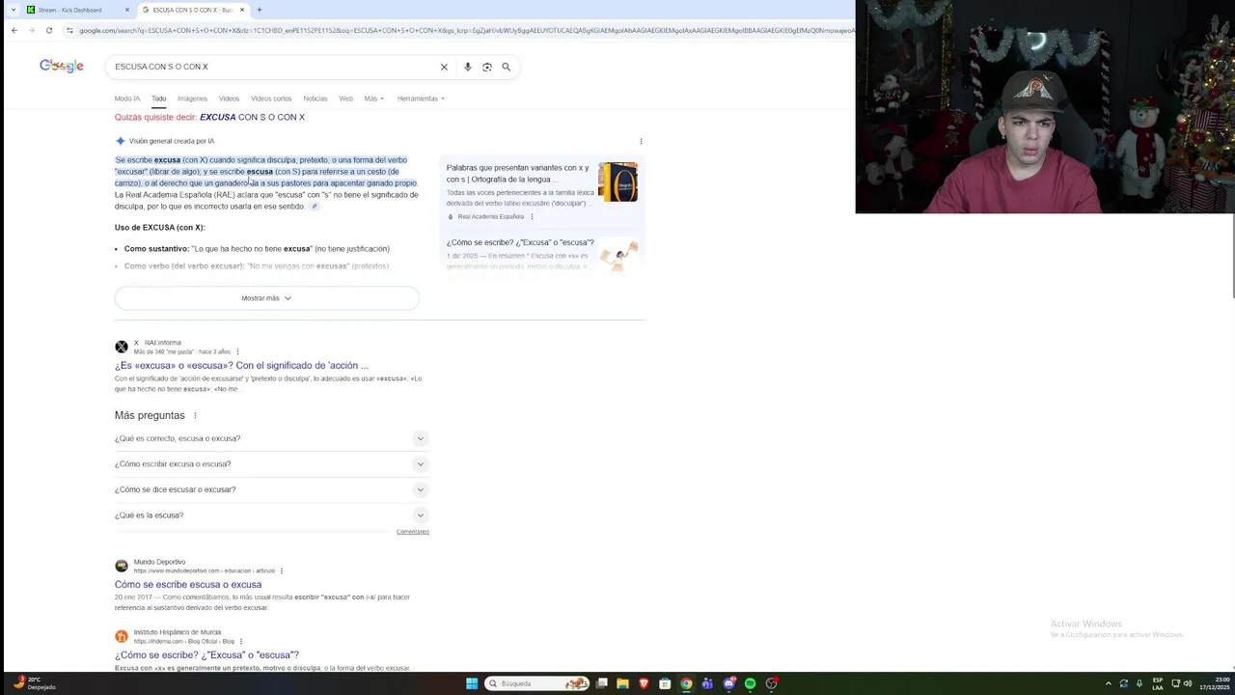
Task: Expand '¿Qué es la escusa?' question
Action: coord(271,515)
